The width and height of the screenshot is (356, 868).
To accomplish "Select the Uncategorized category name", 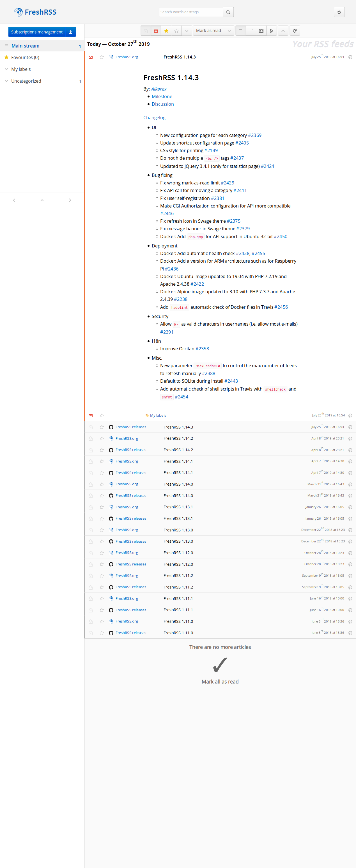I will [x=26, y=81].
